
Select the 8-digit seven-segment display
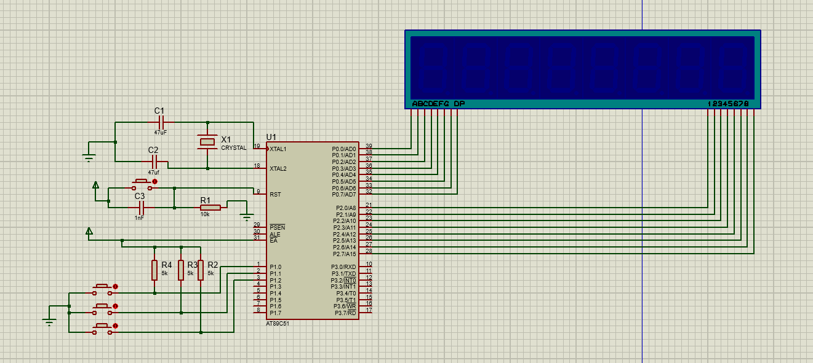[x=583, y=69]
